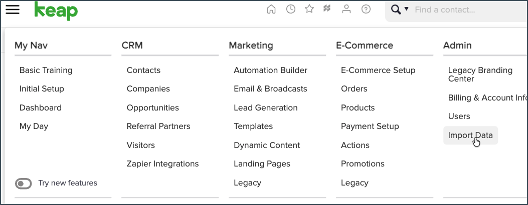Go to Dashboard
Image resolution: width=528 pixels, height=205 pixels.
point(41,107)
